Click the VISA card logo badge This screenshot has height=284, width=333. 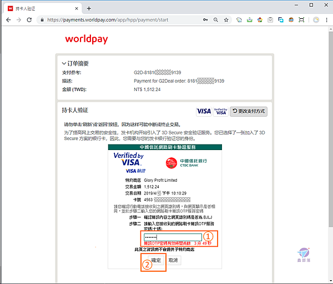pos(204,111)
